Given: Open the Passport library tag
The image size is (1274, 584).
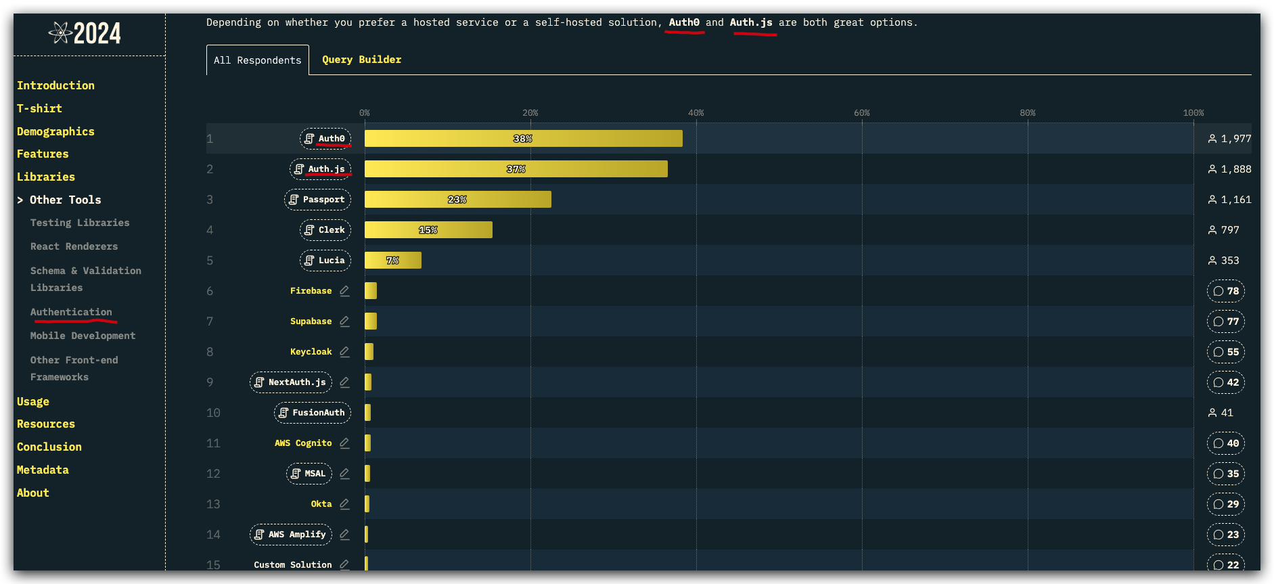Looking at the screenshot, I should 318,200.
